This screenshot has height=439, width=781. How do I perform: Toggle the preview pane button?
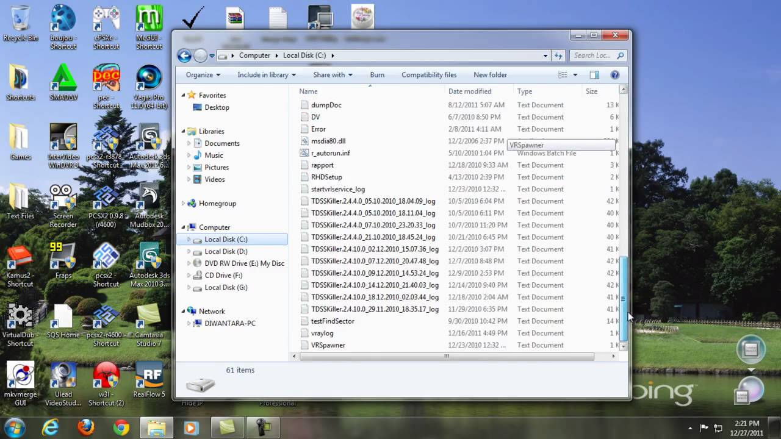(x=594, y=75)
